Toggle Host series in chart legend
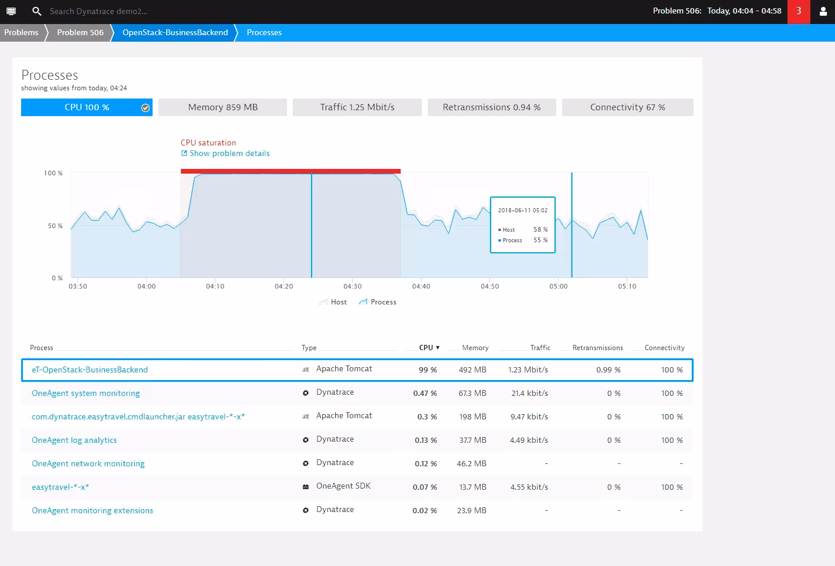 [333, 302]
